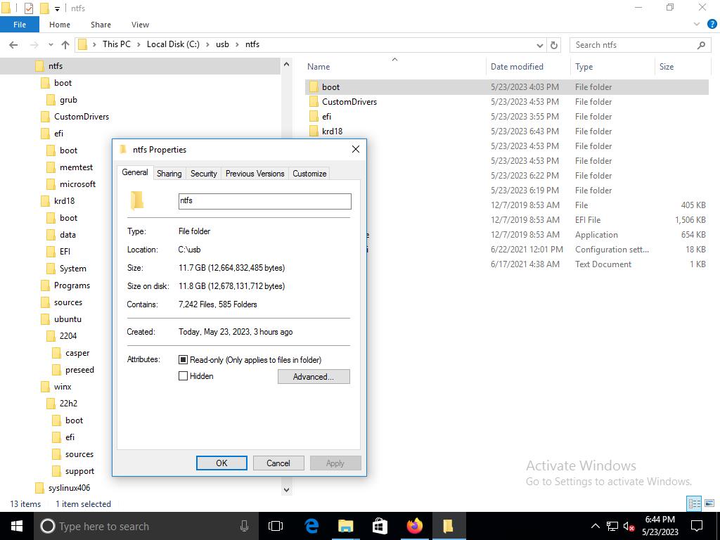720x540 pixels.
Task: Open Edge browser from taskbar
Action: point(311,526)
